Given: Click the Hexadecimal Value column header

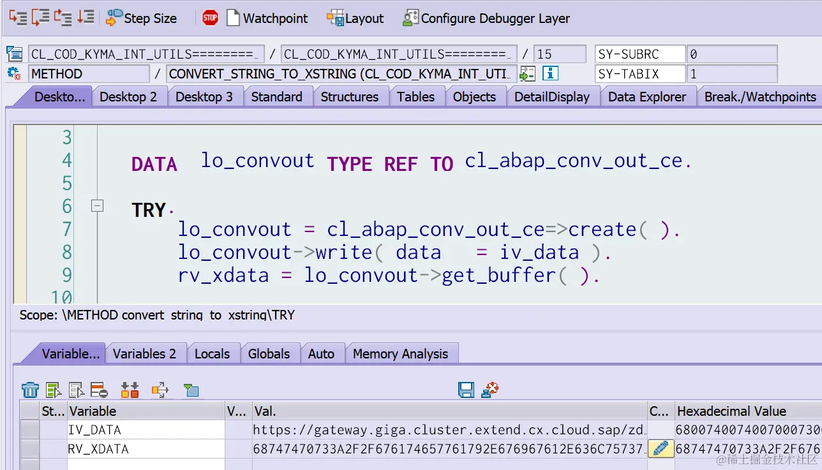Looking at the screenshot, I should (748, 411).
